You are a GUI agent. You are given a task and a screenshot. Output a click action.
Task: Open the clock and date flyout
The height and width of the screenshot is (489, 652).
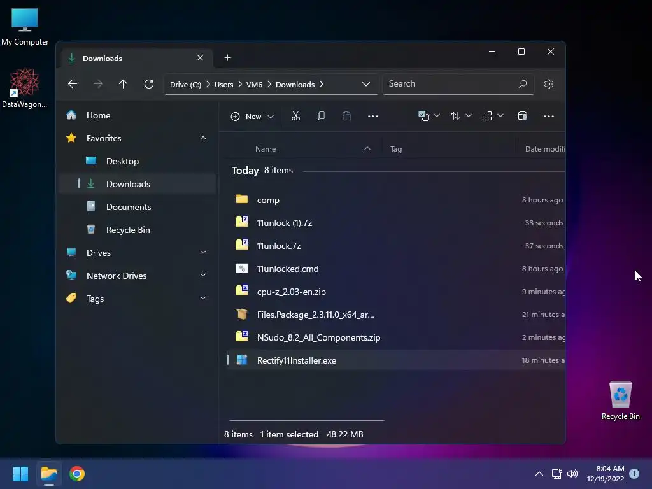click(606, 474)
